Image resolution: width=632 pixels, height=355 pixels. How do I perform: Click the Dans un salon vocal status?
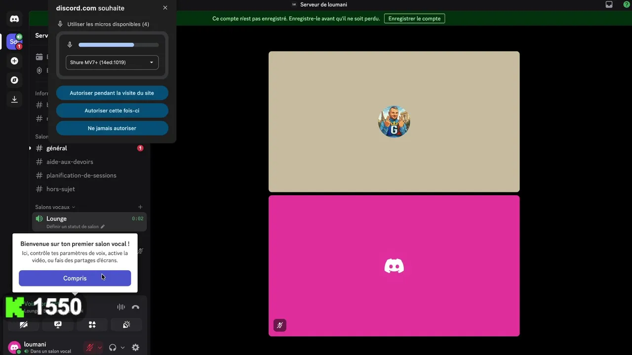(x=51, y=352)
